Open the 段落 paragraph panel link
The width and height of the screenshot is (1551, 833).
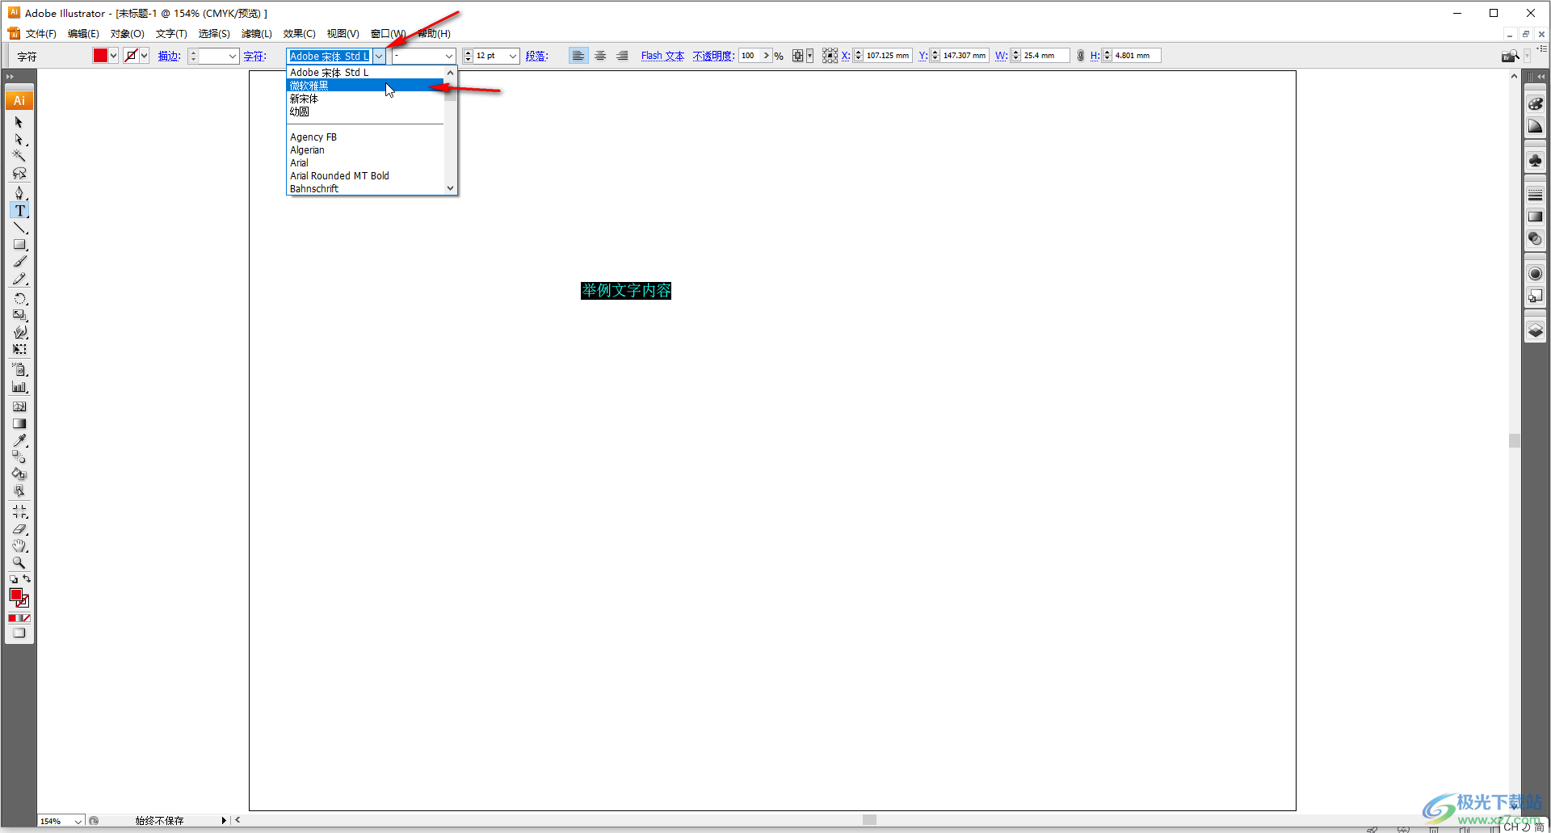click(536, 56)
